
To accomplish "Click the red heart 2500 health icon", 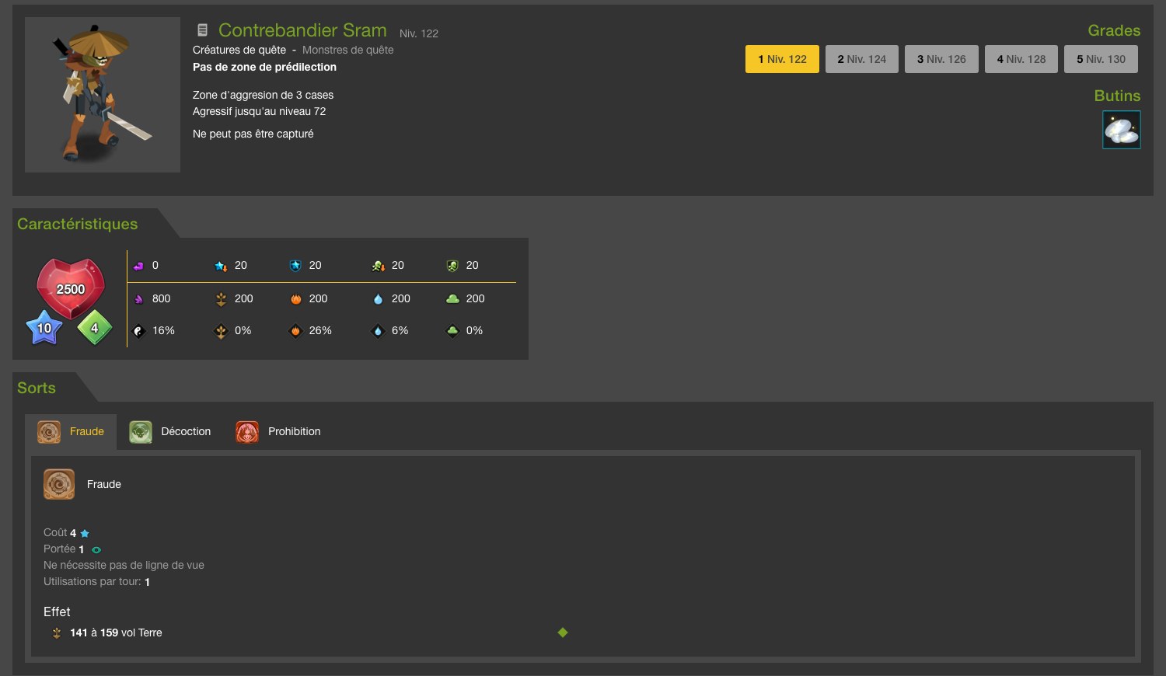I will point(71,288).
